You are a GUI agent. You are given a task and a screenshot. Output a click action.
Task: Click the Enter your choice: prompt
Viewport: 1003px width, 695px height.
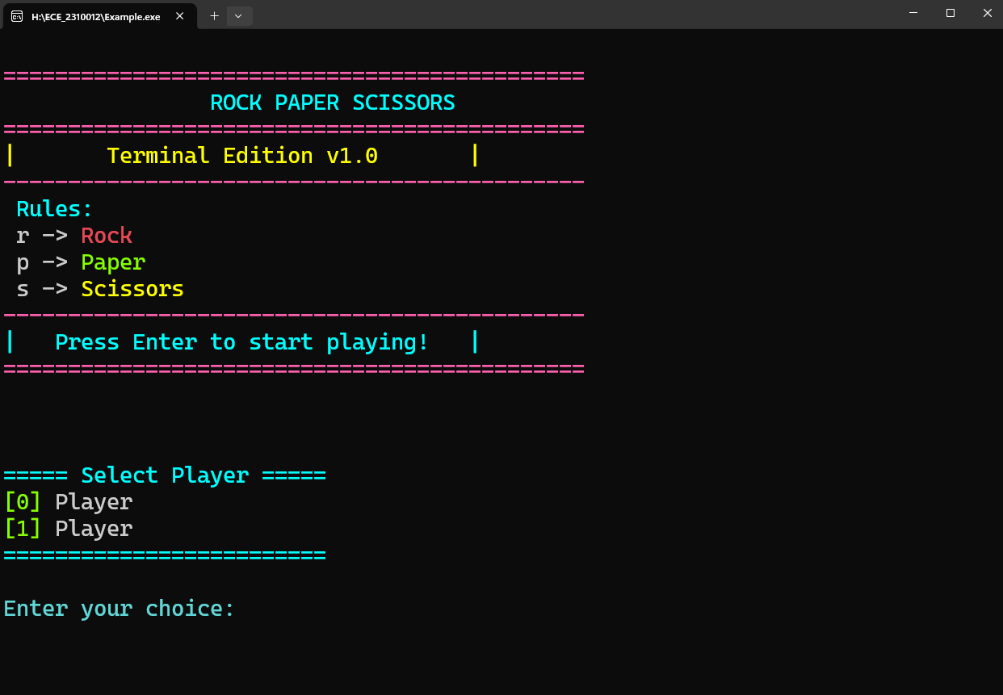[x=119, y=609]
